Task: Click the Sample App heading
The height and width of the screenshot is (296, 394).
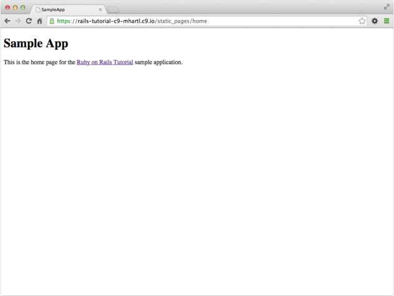Action: (x=36, y=44)
